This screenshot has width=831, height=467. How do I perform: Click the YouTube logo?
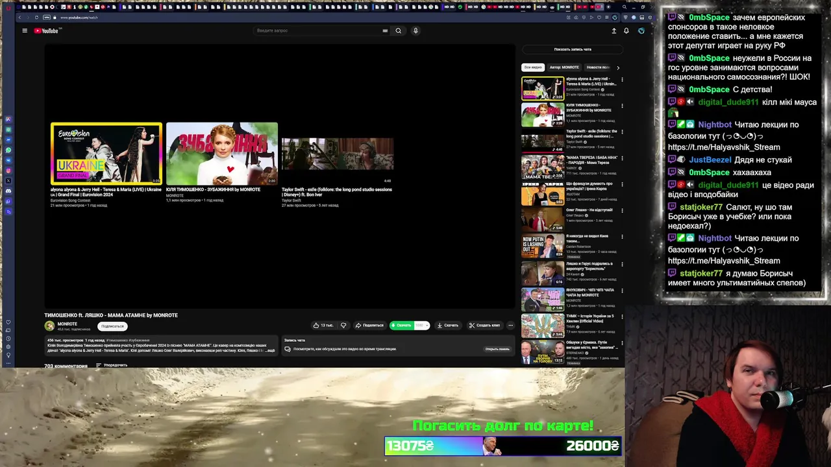point(46,30)
